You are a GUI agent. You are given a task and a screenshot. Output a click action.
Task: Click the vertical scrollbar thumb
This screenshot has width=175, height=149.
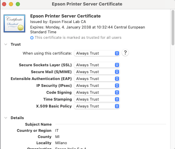[173, 28]
